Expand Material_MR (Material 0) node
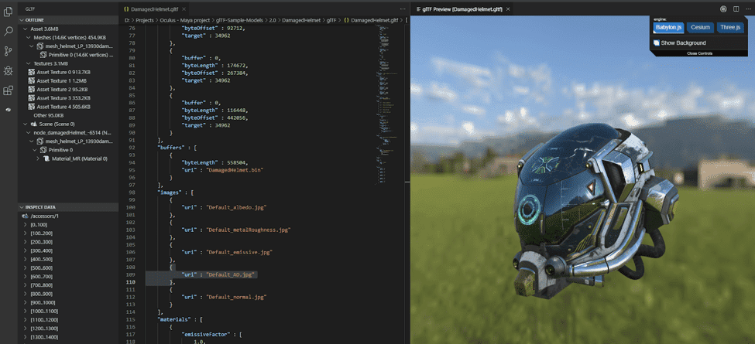This screenshot has width=755, height=344. tap(39, 158)
